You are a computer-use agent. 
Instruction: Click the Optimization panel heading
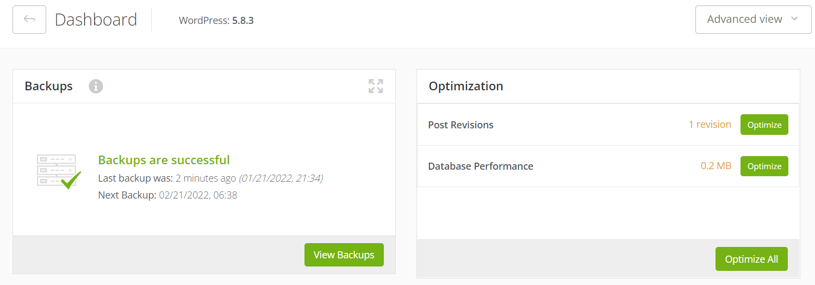(x=466, y=86)
